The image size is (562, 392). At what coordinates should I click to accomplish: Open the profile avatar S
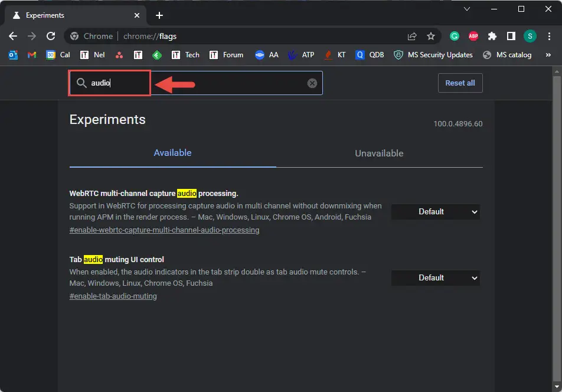tap(530, 36)
